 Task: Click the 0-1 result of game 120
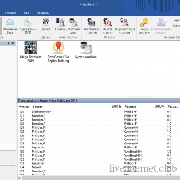[169, 112]
